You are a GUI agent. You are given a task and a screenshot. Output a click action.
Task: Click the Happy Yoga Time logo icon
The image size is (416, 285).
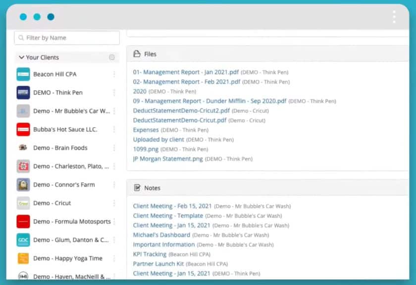click(x=23, y=258)
